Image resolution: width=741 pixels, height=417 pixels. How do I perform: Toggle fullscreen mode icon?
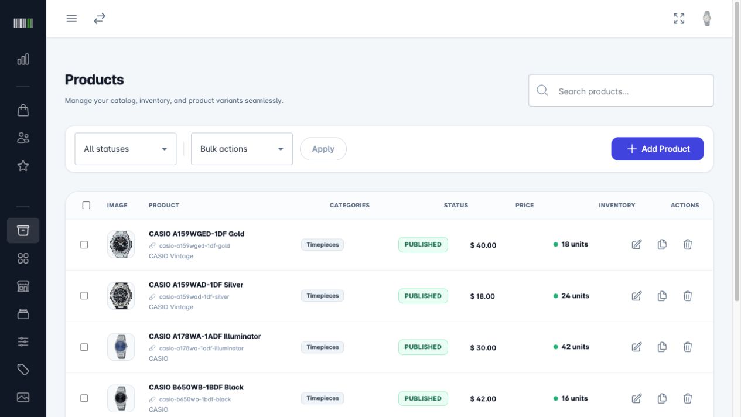(x=679, y=19)
